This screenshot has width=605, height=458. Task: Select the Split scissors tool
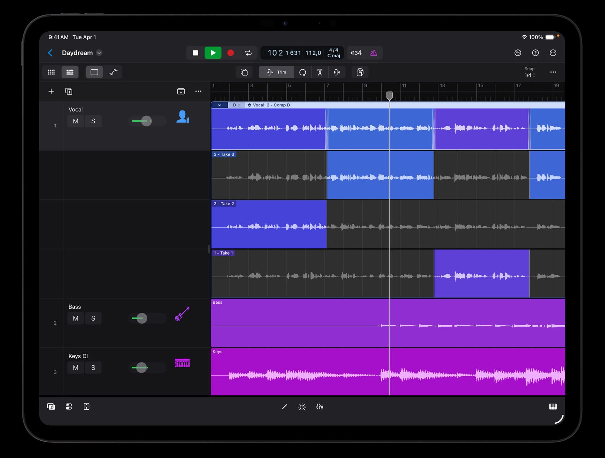320,72
